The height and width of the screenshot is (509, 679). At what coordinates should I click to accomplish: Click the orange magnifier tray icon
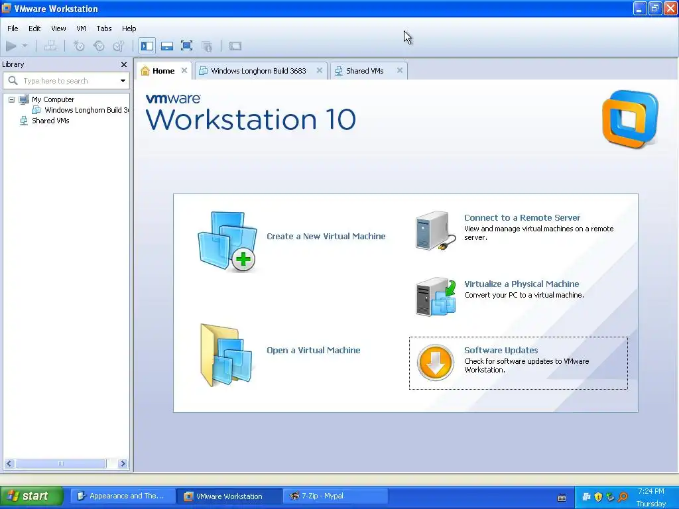(623, 496)
